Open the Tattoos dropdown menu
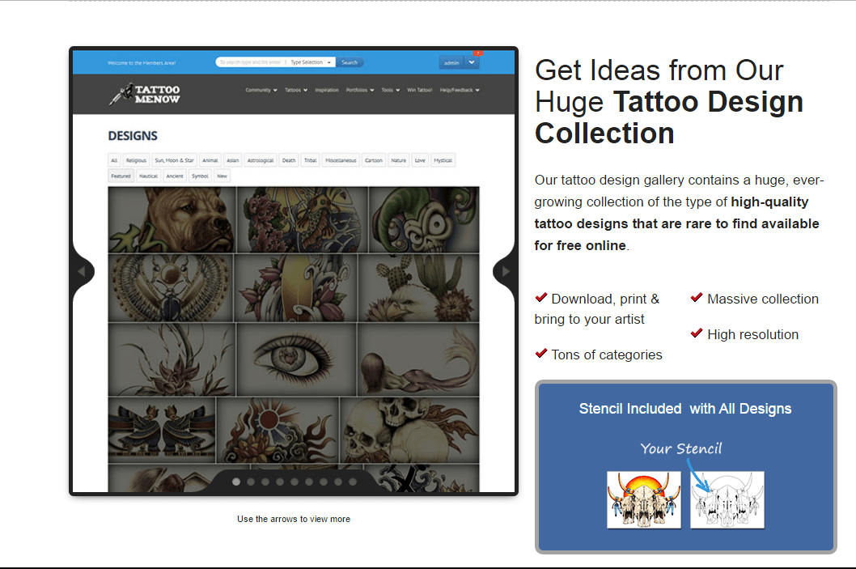The height and width of the screenshot is (569, 856). [x=295, y=91]
